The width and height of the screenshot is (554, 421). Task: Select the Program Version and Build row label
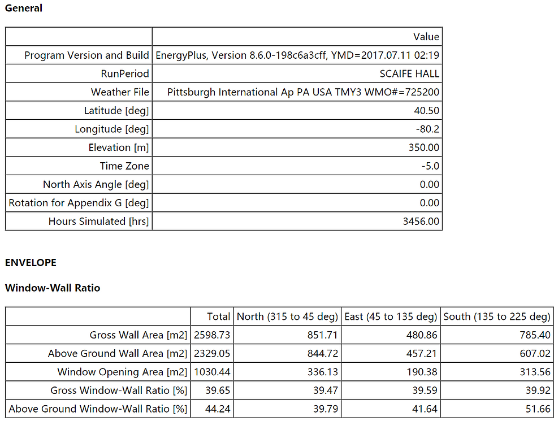86,55
